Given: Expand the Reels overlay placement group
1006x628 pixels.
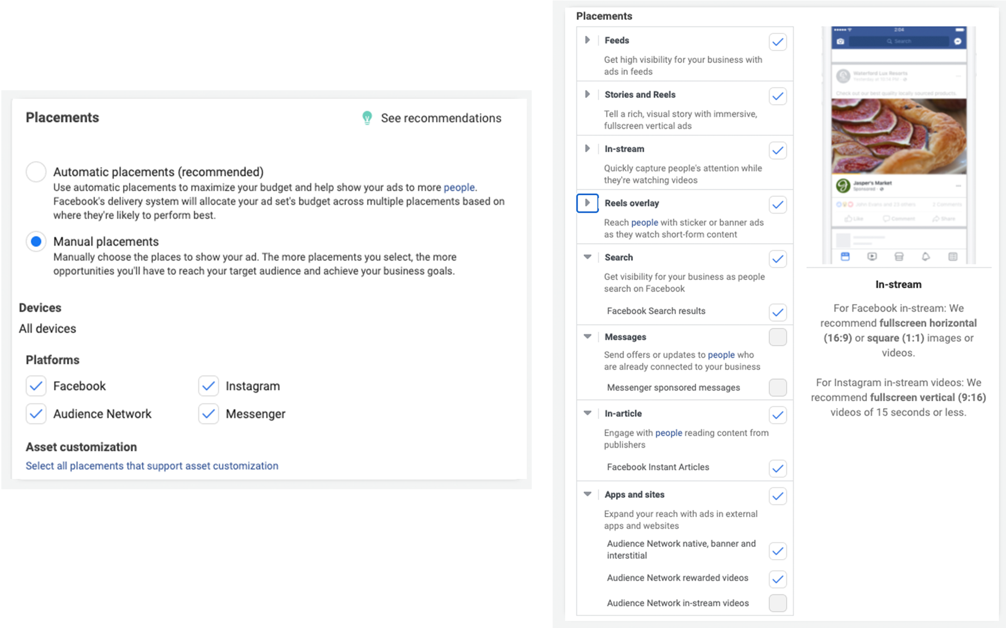Looking at the screenshot, I should click(587, 203).
